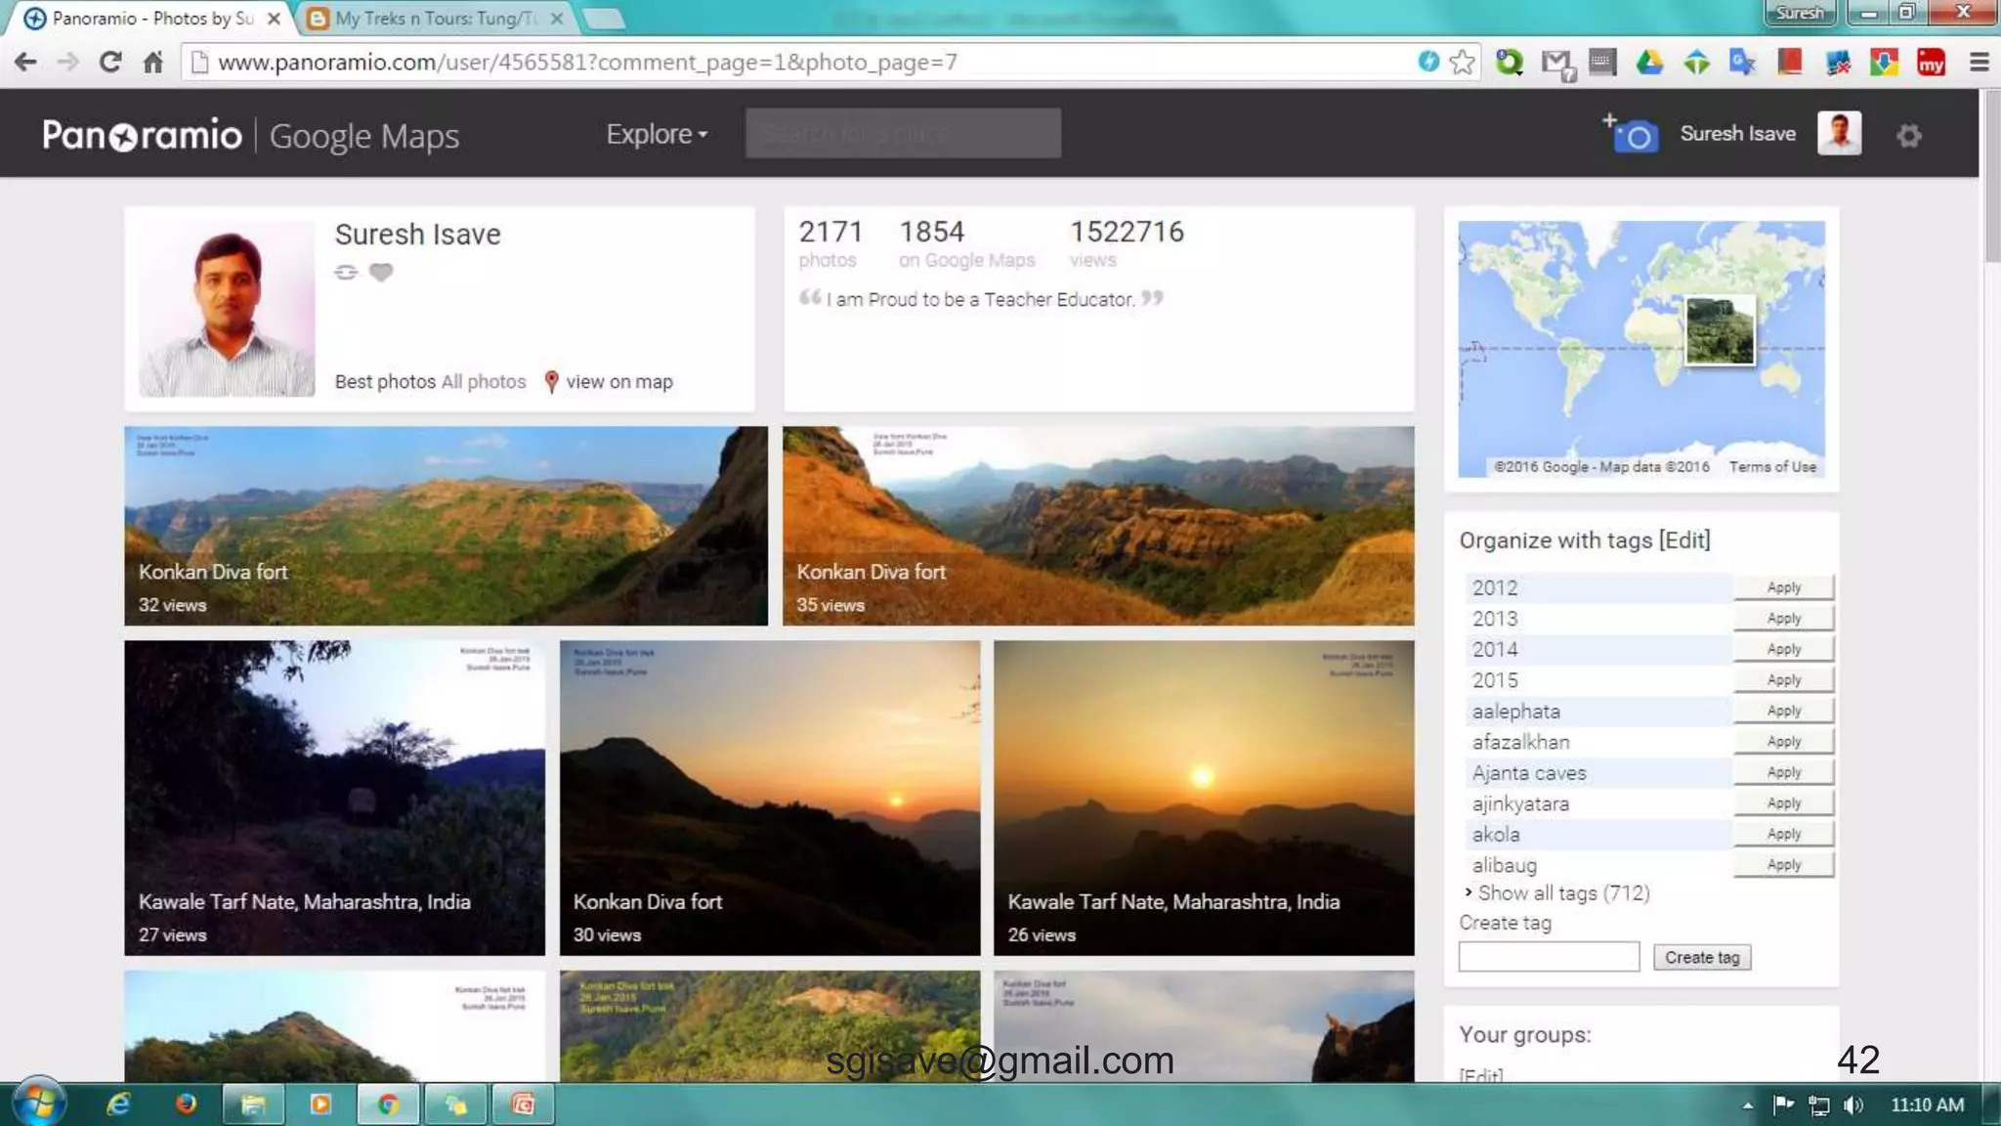Open the view on map link

(x=618, y=381)
